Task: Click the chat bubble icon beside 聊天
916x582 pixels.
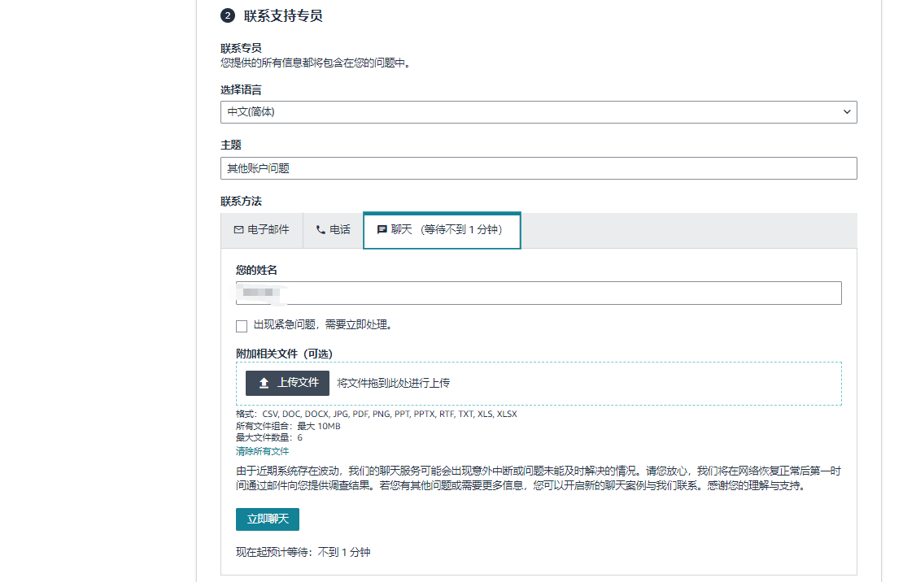Action: 382,230
